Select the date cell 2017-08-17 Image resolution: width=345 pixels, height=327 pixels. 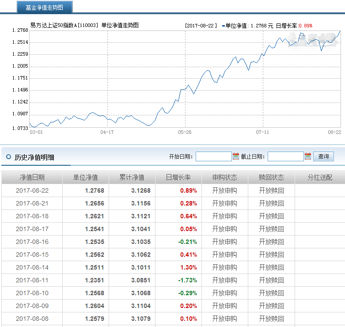(32, 229)
